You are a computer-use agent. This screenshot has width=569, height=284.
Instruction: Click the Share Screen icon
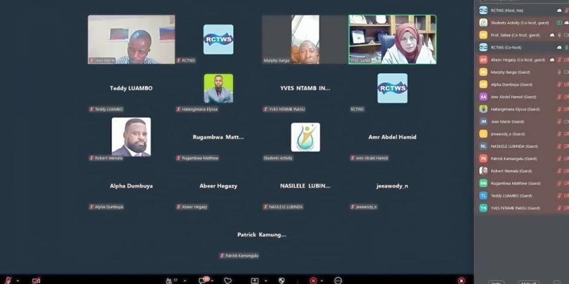point(255,281)
